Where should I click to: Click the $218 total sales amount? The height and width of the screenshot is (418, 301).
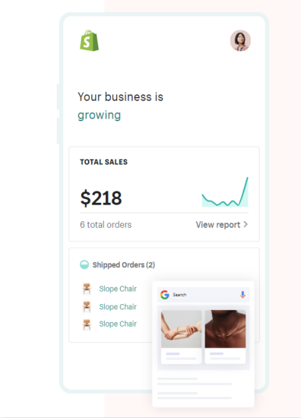click(x=101, y=198)
